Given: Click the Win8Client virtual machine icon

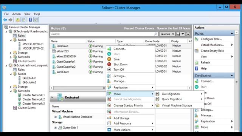Looking at the screenshot, I should tap(54, 72).
